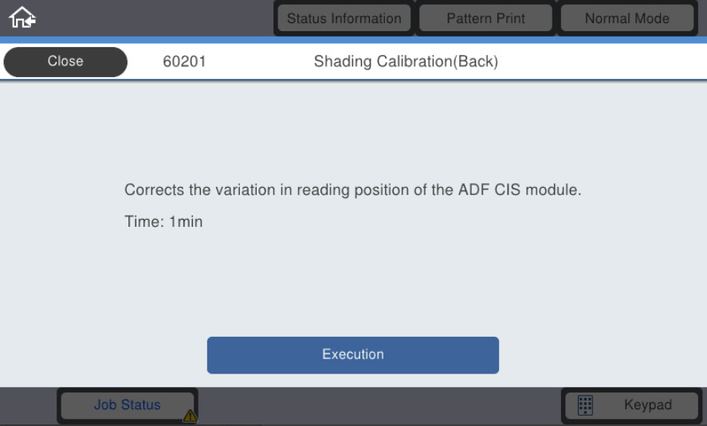707x426 pixels.
Task: Tap the Normal Mode label text
Action: 627,18
